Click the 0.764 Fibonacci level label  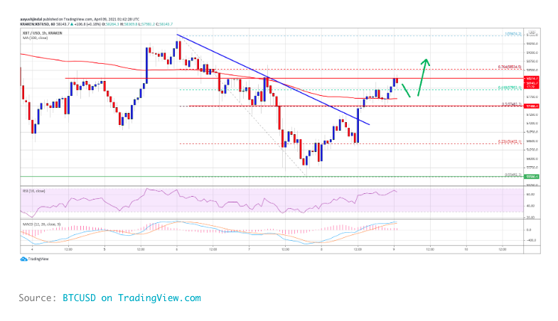coord(510,67)
